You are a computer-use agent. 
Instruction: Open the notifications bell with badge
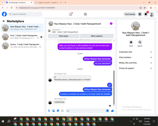[146, 14]
